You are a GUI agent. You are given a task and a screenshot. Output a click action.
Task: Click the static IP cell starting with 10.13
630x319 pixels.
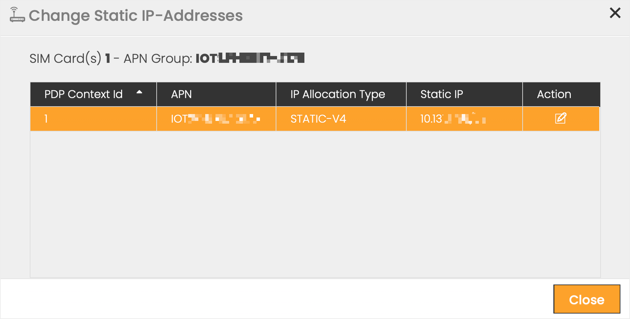click(x=452, y=119)
